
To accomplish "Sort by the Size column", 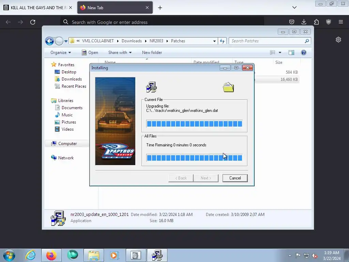I will [x=279, y=62].
